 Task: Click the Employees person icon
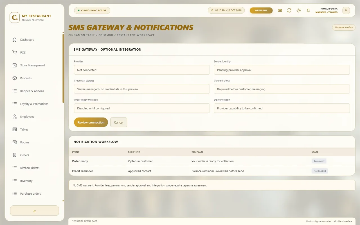pos(15,117)
